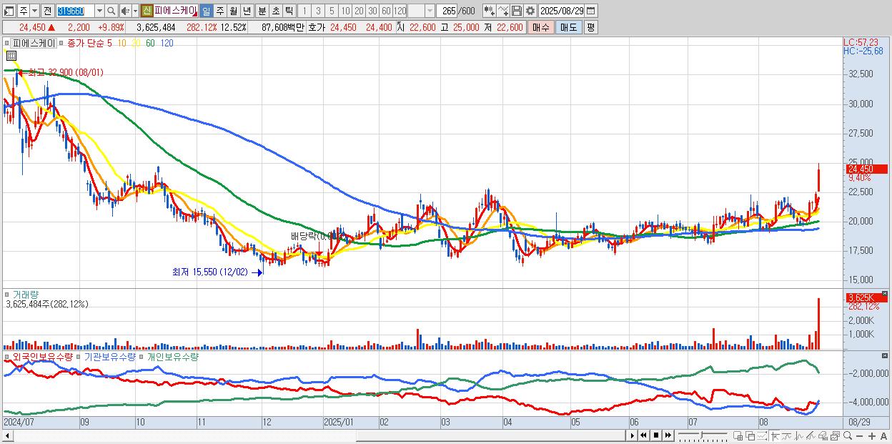The image size is (892, 444).
Task: Click the plus zoom-in icon
Action: coord(872,436)
